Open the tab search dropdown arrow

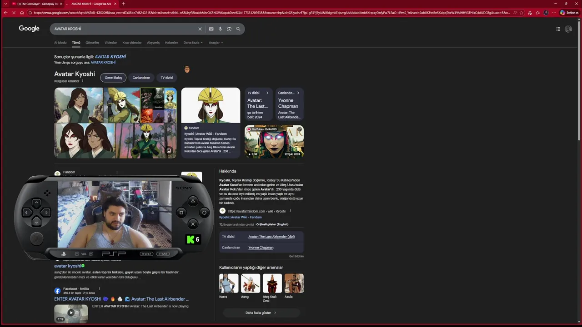[x=5, y=4]
